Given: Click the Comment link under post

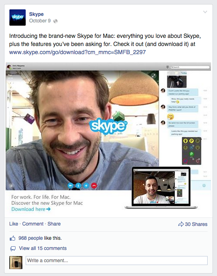Looking at the screenshot, I should pos(33,224).
